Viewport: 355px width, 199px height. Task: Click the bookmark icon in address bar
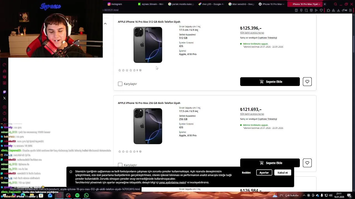point(301,10)
